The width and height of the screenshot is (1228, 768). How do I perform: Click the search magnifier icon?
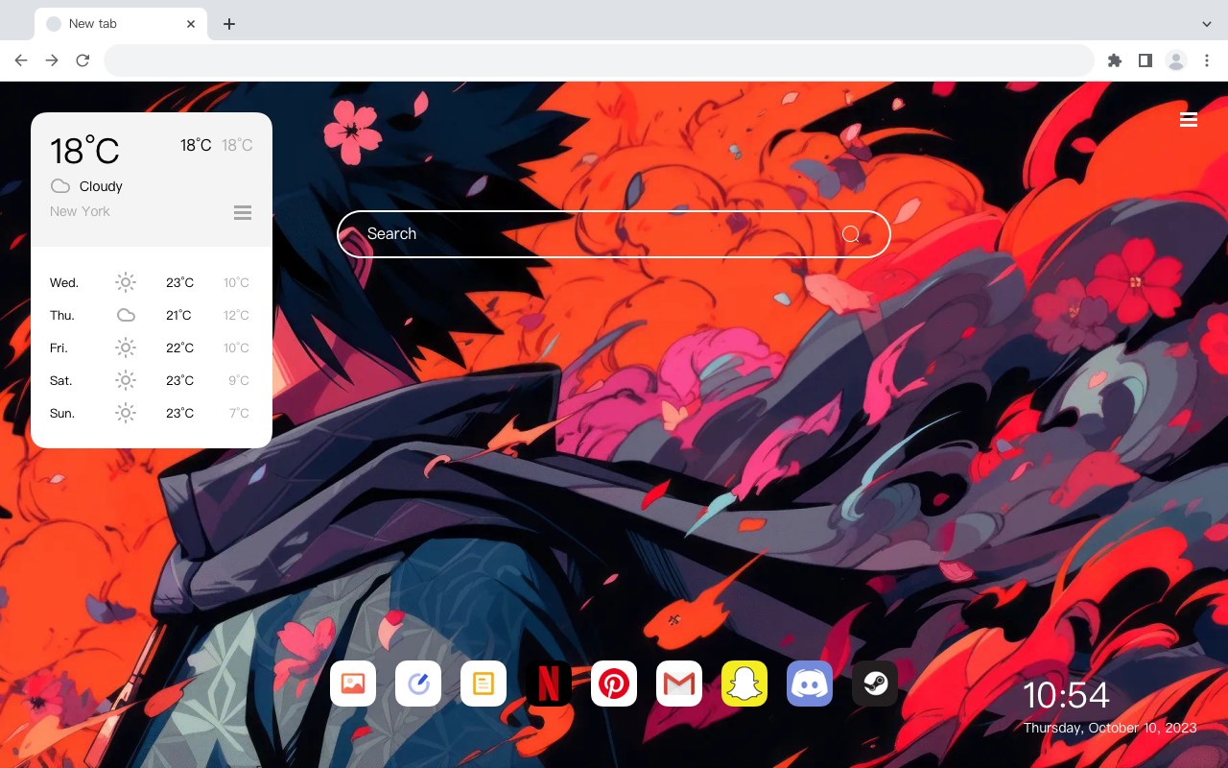tap(851, 234)
